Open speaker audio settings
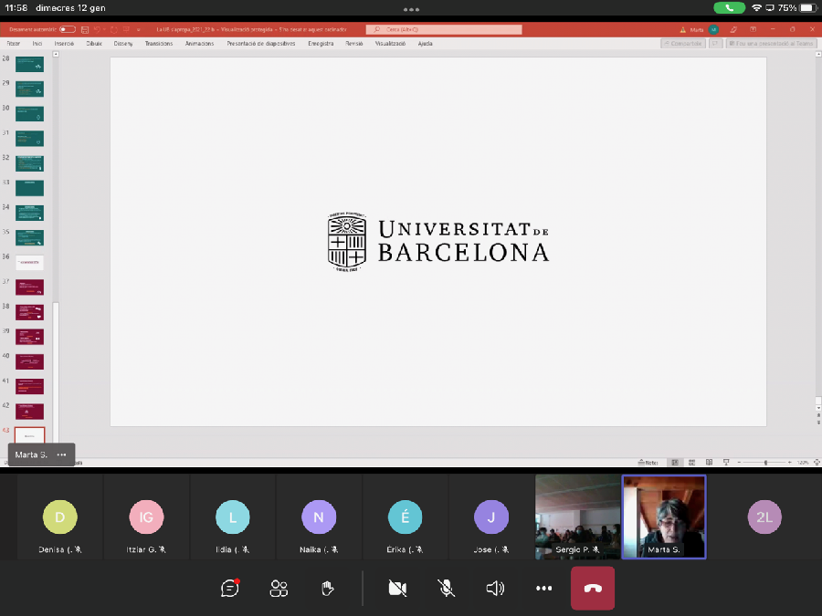The image size is (822, 616). (x=495, y=589)
